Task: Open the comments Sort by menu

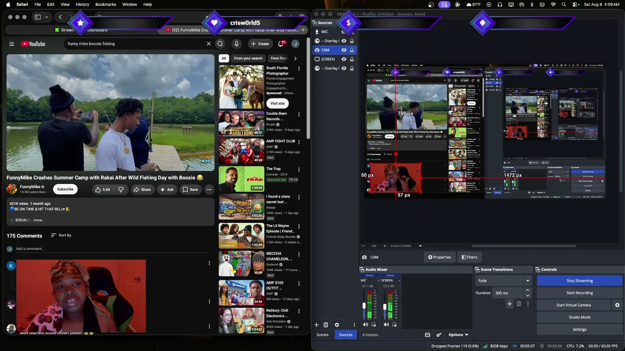Action: [x=61, y=235]
